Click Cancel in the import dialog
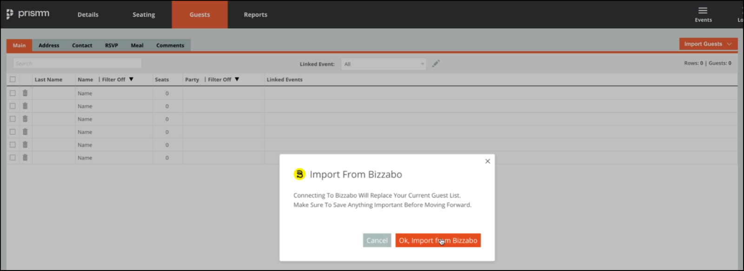Viewport: 744px width, 271px height. tap(377, 240)
